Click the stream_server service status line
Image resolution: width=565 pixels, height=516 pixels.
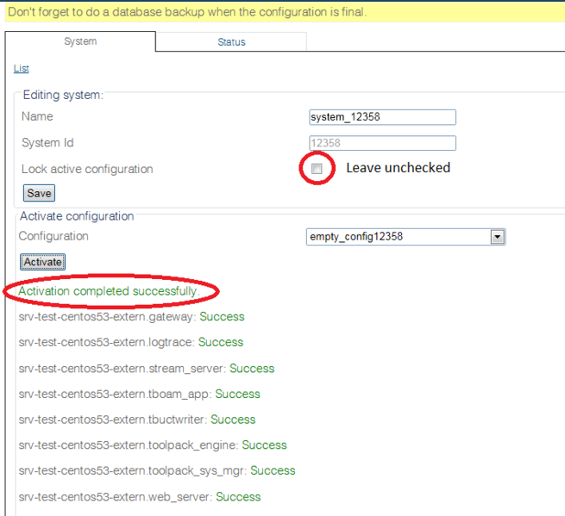(x=146, y=368)
